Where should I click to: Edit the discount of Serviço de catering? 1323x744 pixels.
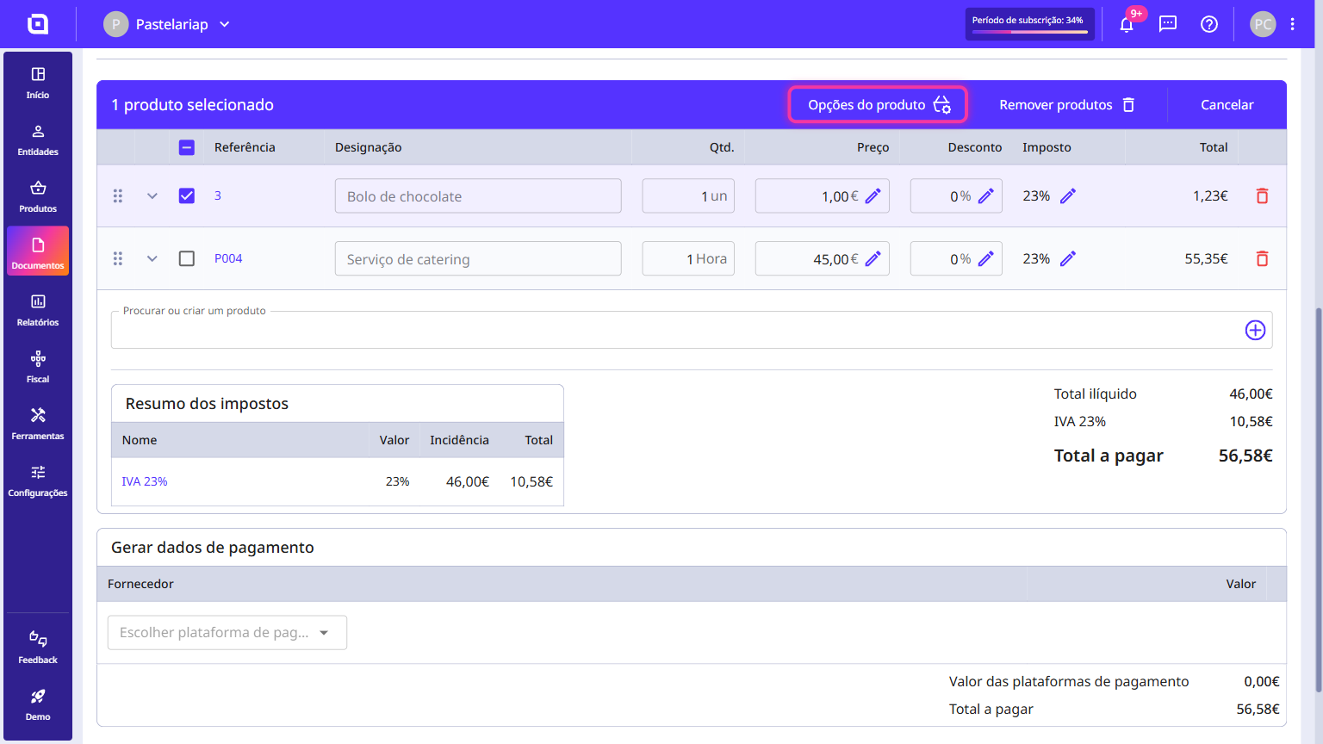tap(986, 258)
